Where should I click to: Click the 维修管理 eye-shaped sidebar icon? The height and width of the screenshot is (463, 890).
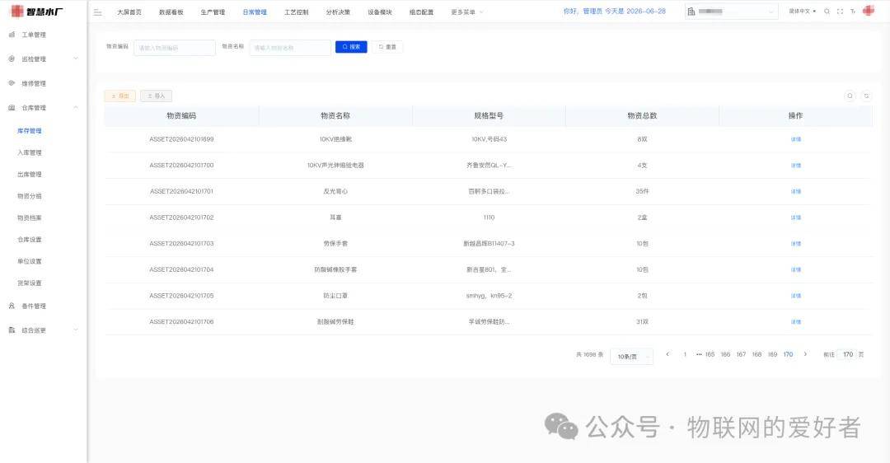(12, 83)
